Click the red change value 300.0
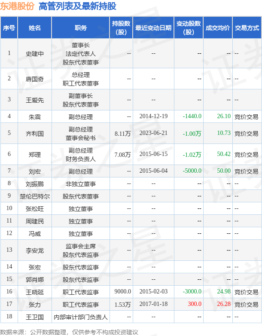262x336 pixels. coord(195,304)
